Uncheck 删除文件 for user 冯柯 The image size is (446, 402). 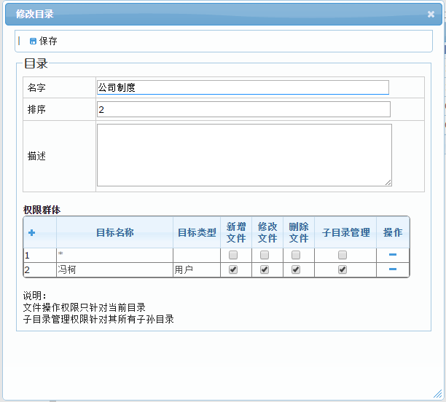tap(296, 269)
